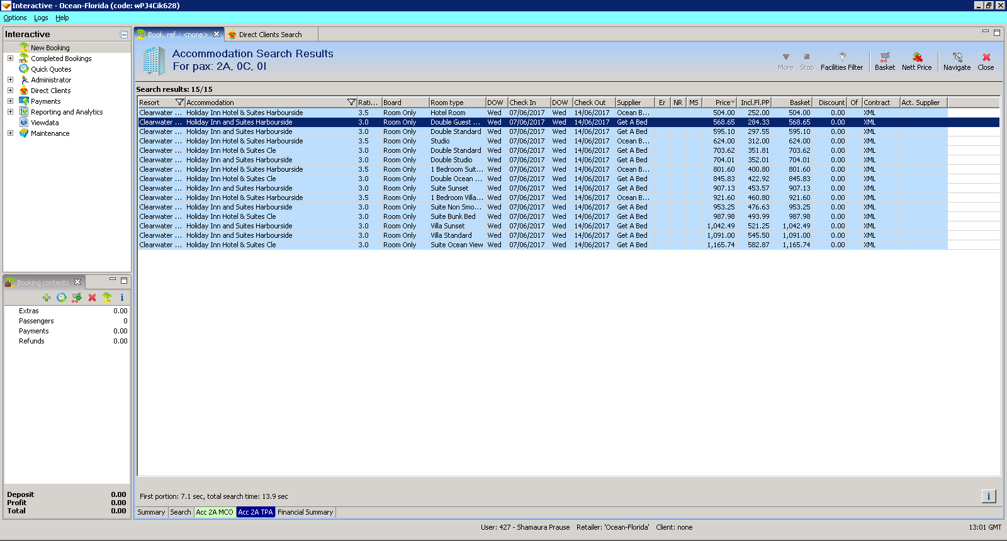The width and height of the screenshot is (1007, 541).
Task: Click the Maintenance toolbox icon
Action: tap(24, 133)
